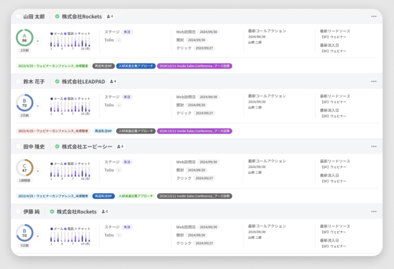
Task: Select the checkbox for 山田 太郎
Action: click(18, 16)
